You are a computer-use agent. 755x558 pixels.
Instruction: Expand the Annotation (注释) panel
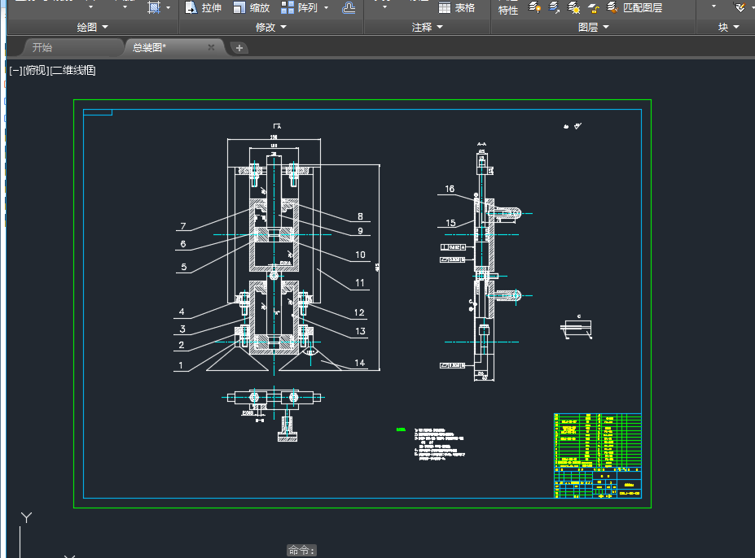(x=427, y=28)
